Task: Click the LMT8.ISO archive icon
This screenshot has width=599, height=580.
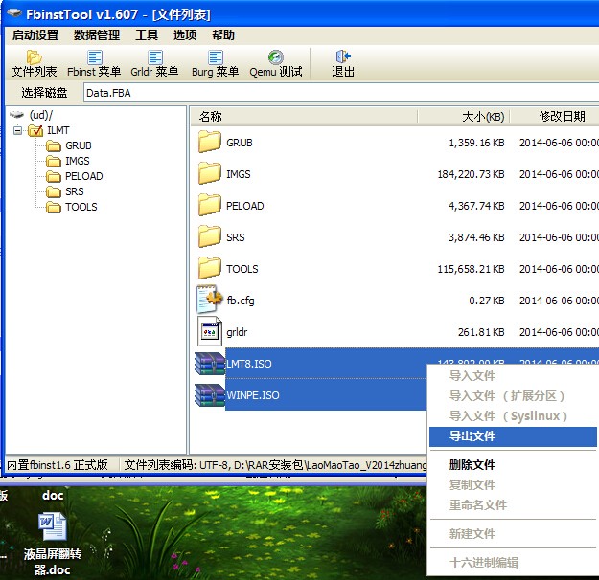Action: point(210,363)
